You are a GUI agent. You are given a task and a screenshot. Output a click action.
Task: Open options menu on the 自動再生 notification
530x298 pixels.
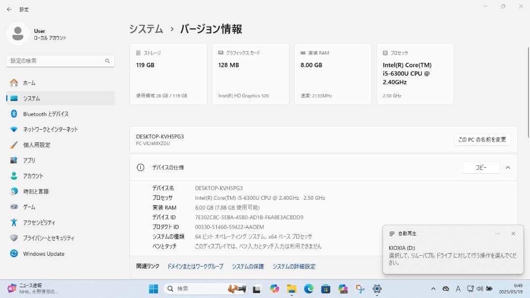pyautogui.click(x=498, y=233)
